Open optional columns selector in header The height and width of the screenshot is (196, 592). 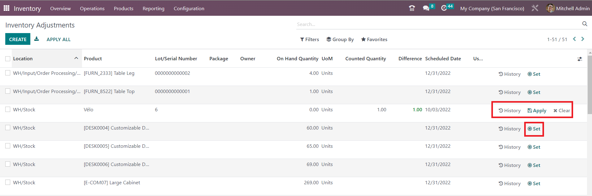pos(580,59)
